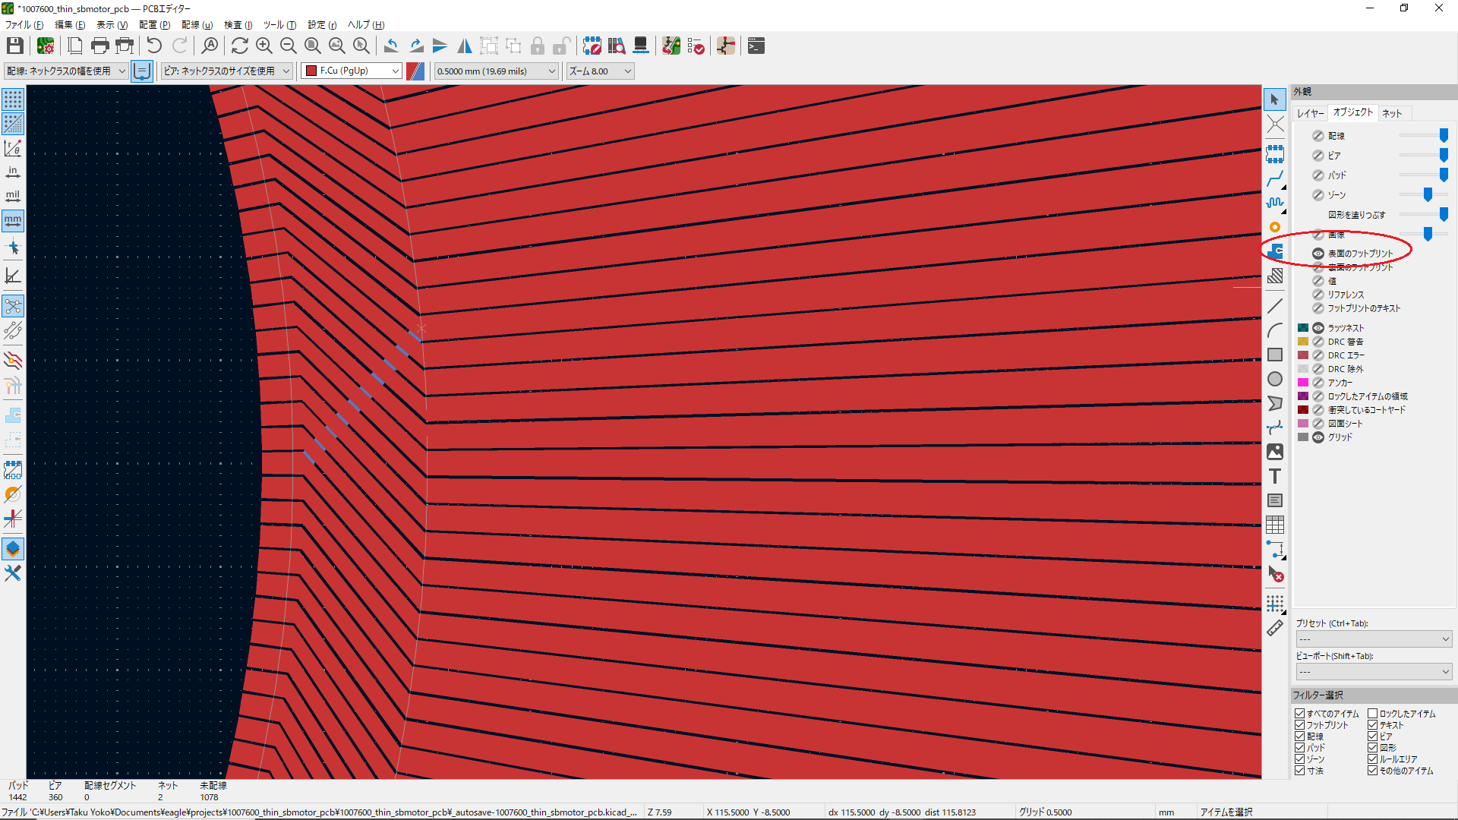
Task: Open the F.Cu layer selector dropdown
Action: [352, 71]
